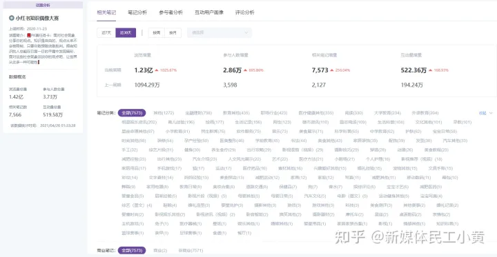Screen dimensions: 497x257
Task: Click the 生活科普(104) category filter
Action: pos(391,122)
